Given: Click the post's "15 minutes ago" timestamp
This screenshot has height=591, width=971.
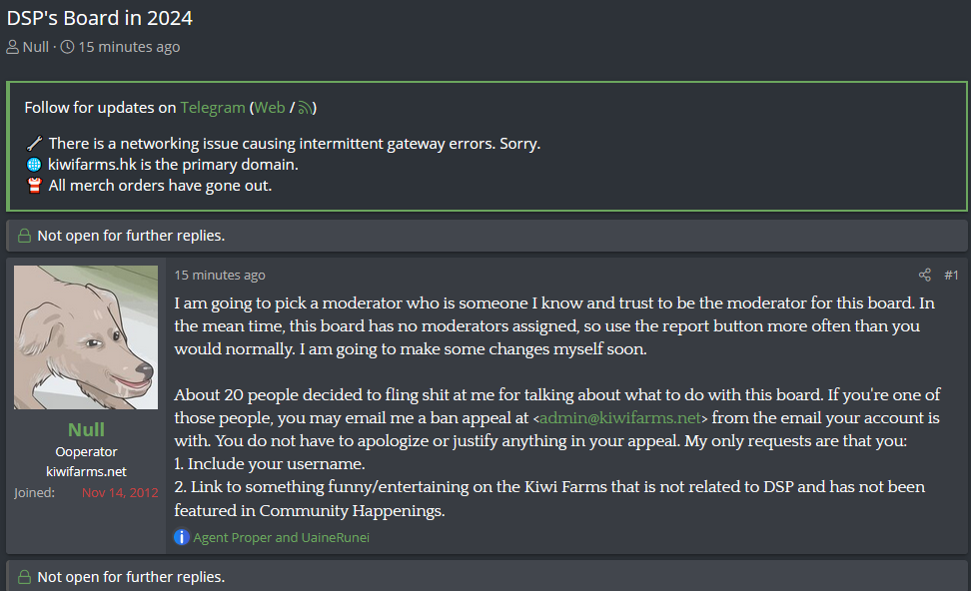Looking at the screenshot, I should pos(220,275).
